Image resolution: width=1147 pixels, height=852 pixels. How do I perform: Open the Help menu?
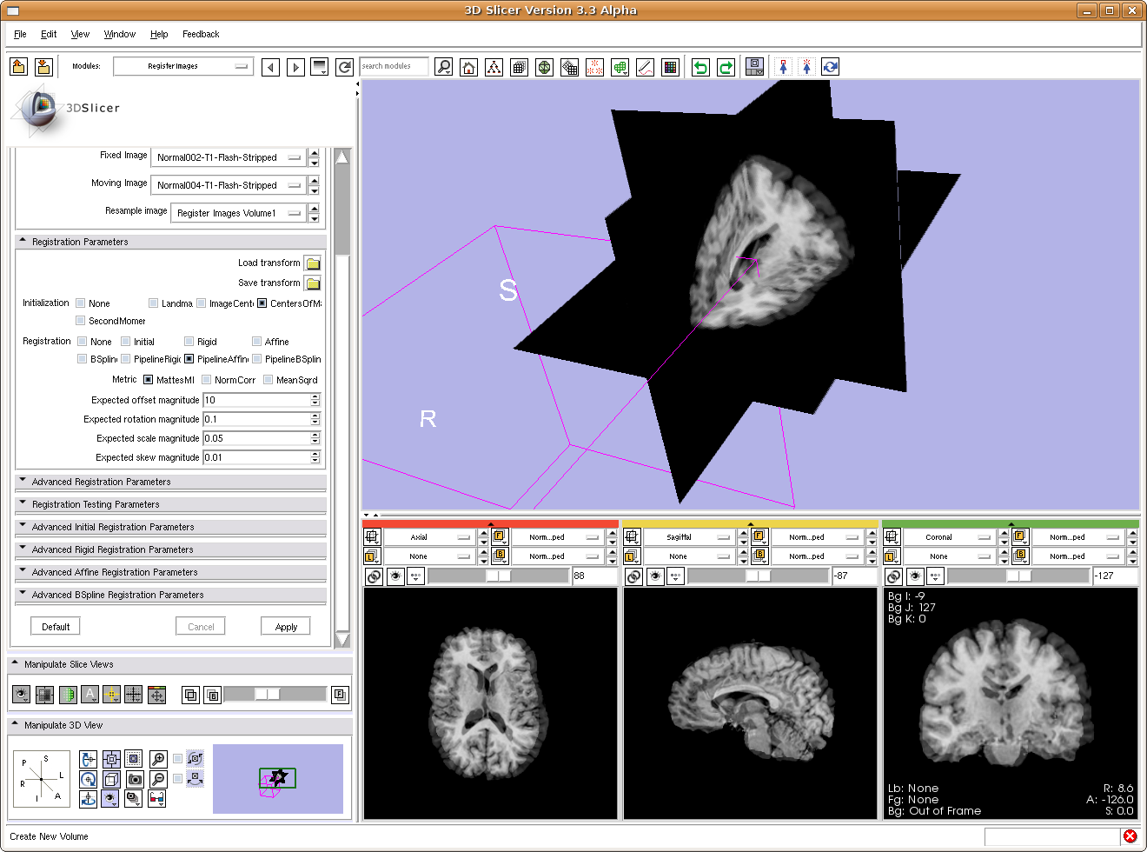click(159, 34)
